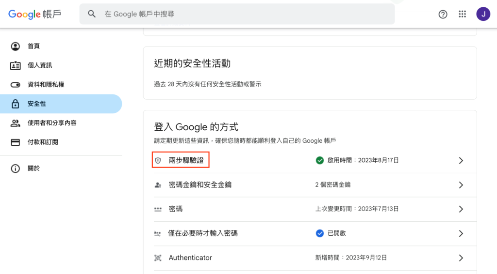This screenshot has height=274, width=497.
Task: Click the 登入 Google 的方式 heading
Action: coord(196,127)
